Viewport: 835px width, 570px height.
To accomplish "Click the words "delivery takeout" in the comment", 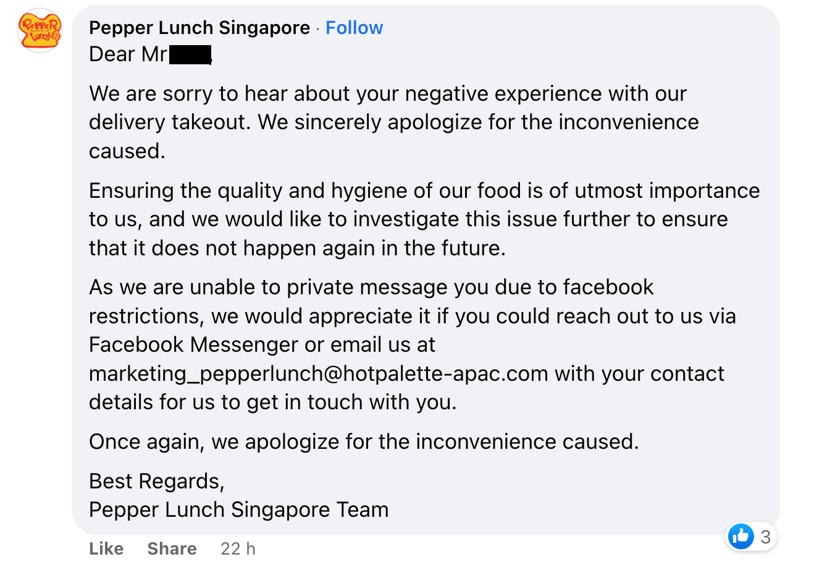I will [x=169, y=122].
